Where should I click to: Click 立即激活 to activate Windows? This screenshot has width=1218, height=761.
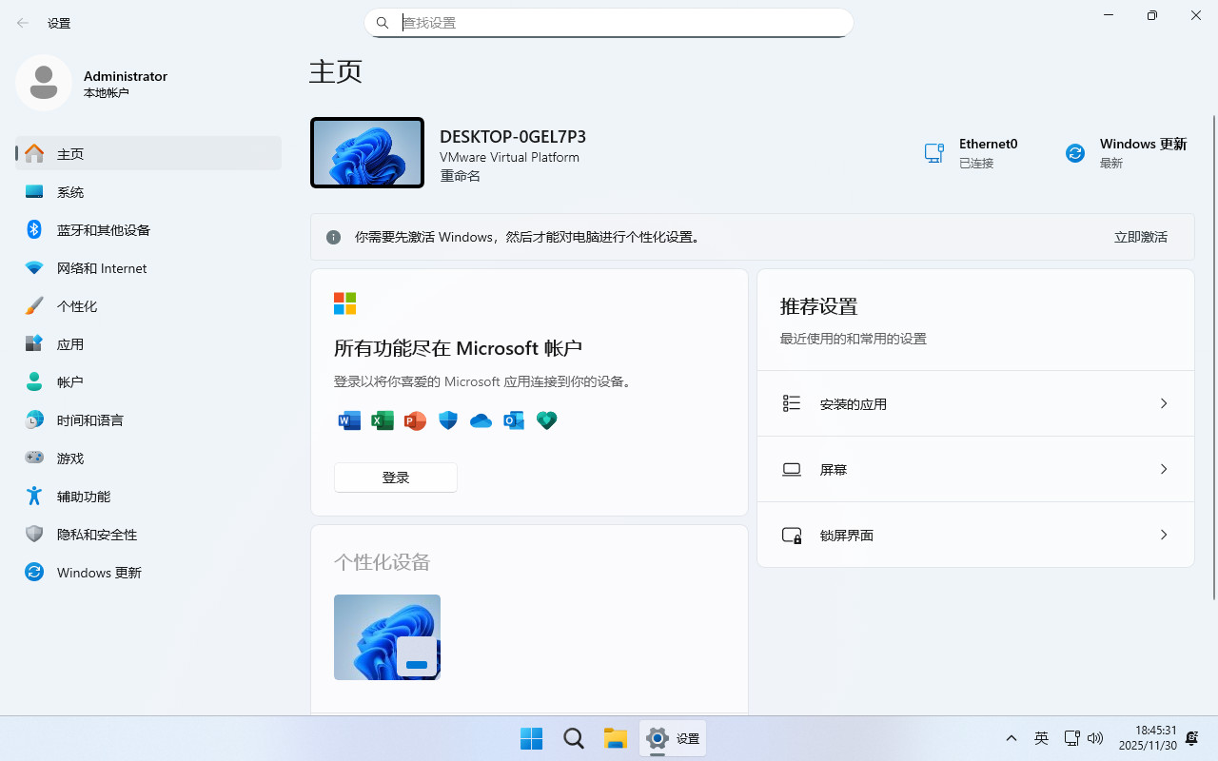click(x=1140, y=237)
